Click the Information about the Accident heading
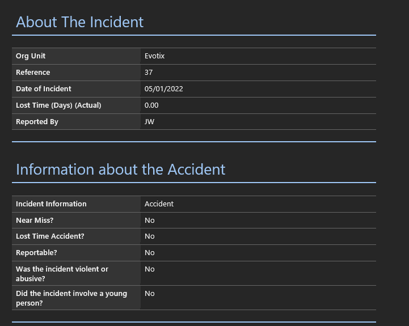Screen dimensions: 409x326 (120, 170)
